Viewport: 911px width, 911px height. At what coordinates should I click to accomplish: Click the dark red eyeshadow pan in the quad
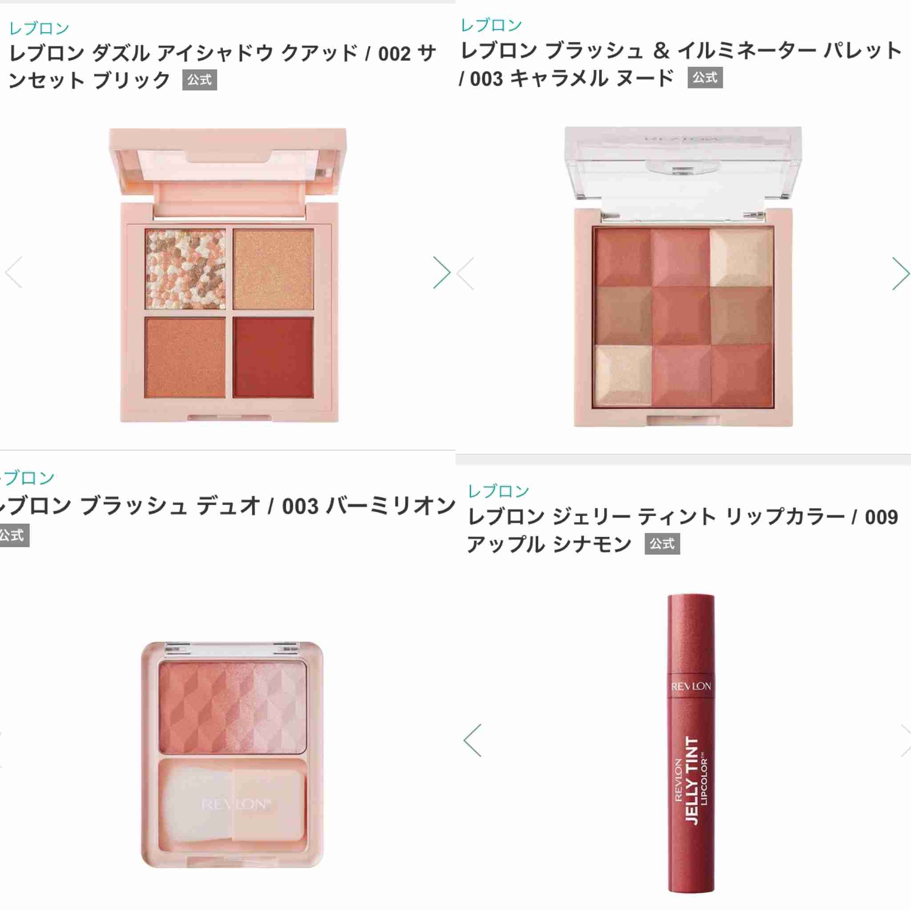pos(273,357)
